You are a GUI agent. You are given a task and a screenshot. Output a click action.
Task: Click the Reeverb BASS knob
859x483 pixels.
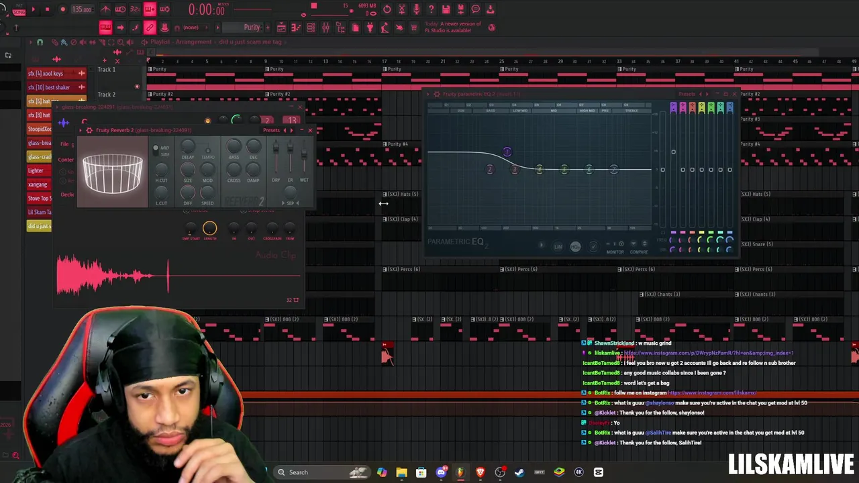click(234, 146)
